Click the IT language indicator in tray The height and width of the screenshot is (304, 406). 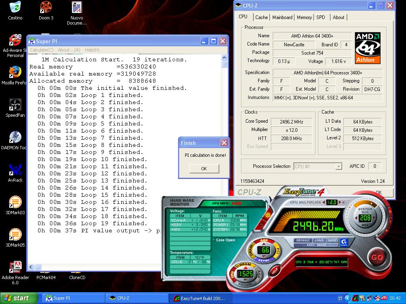click(340, 298)
